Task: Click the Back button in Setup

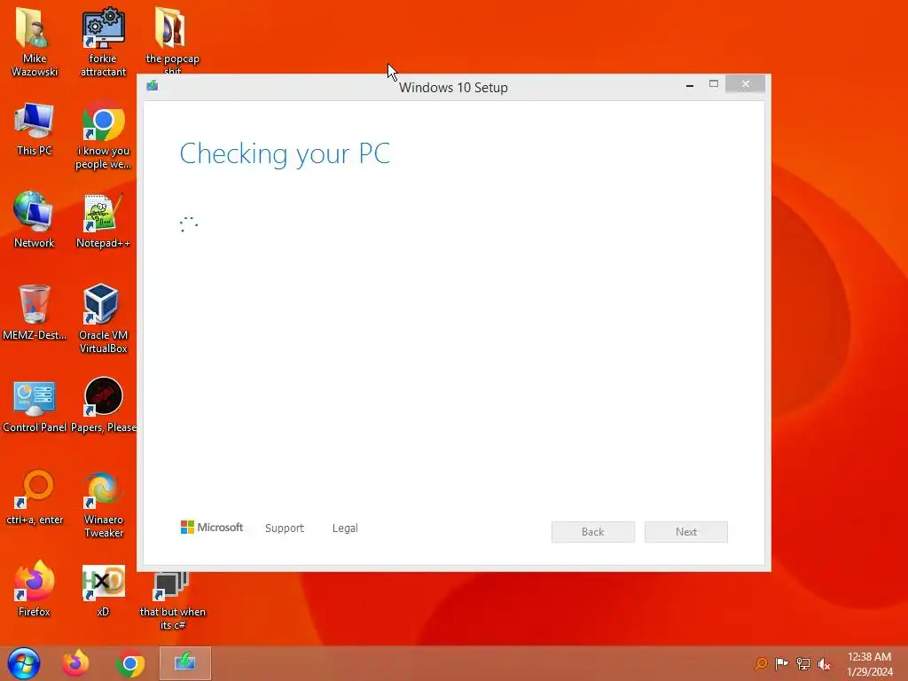Action: (x=593, y=532)
